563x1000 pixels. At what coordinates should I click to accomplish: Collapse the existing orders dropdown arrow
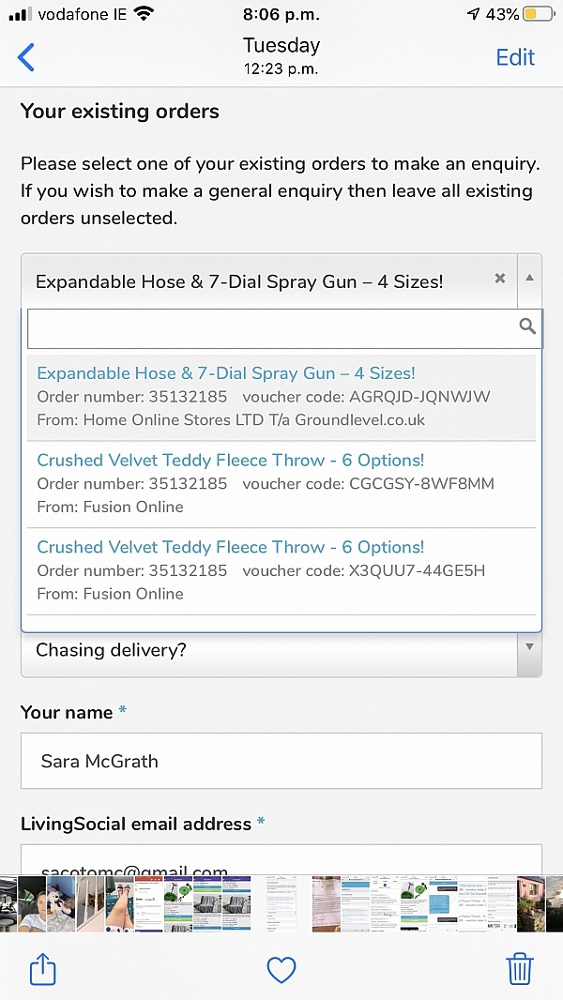[529, 279]
